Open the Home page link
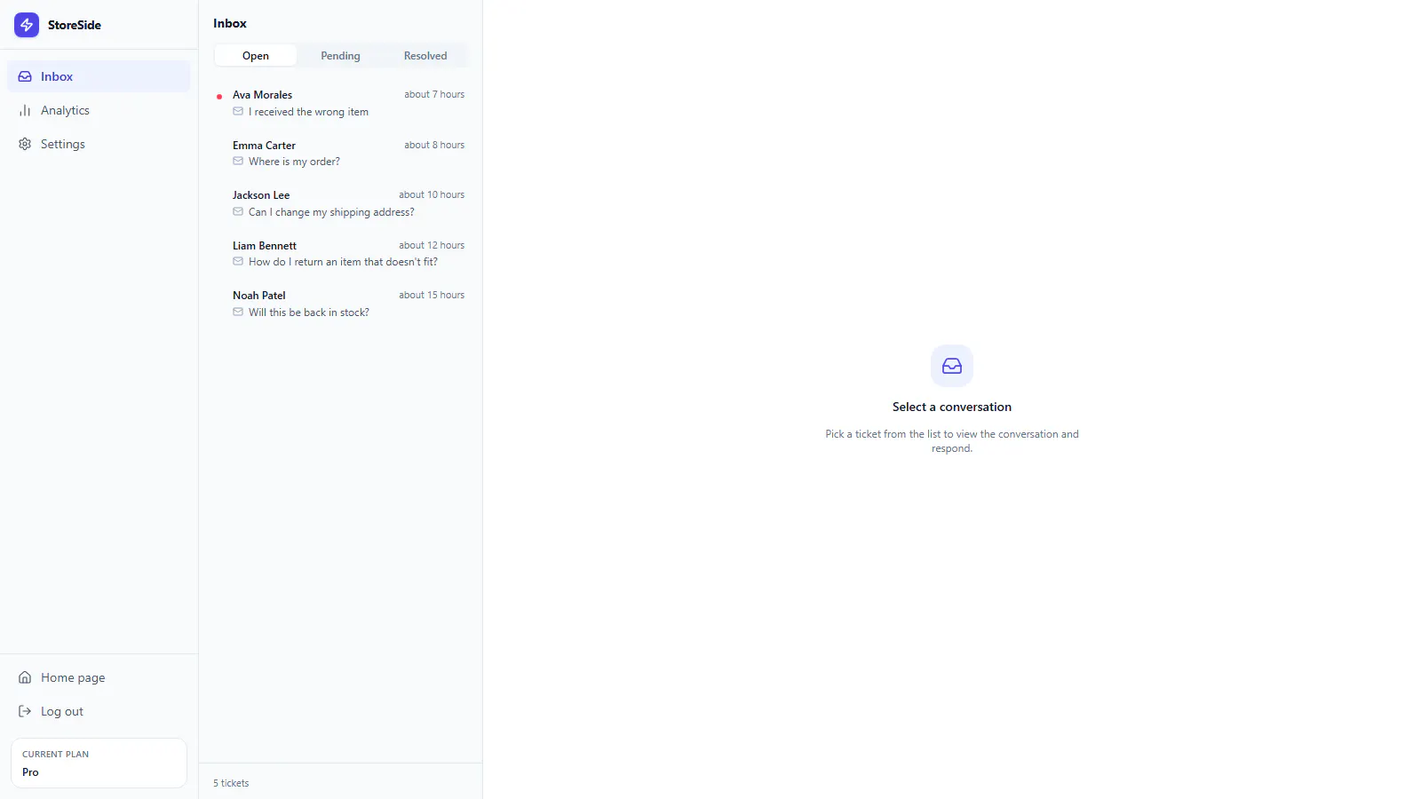This screenshot has width=1421, height=799. click(x=99, y=677)
